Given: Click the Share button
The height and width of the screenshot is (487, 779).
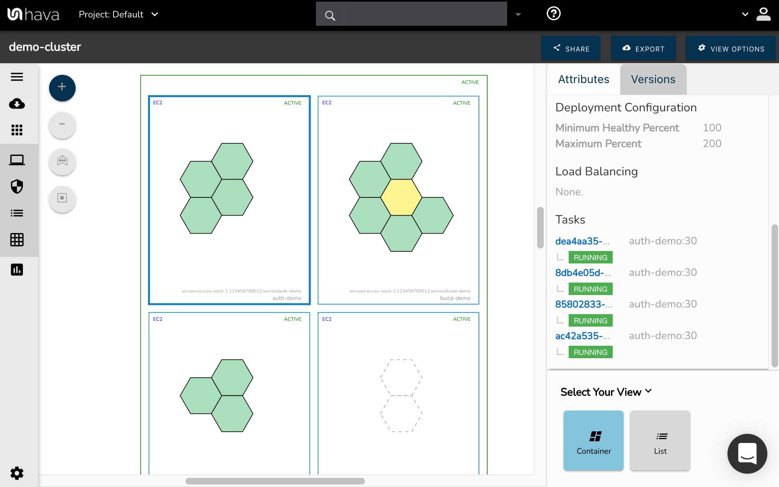Looking at the screenshot, I should (x=570, y=49).
